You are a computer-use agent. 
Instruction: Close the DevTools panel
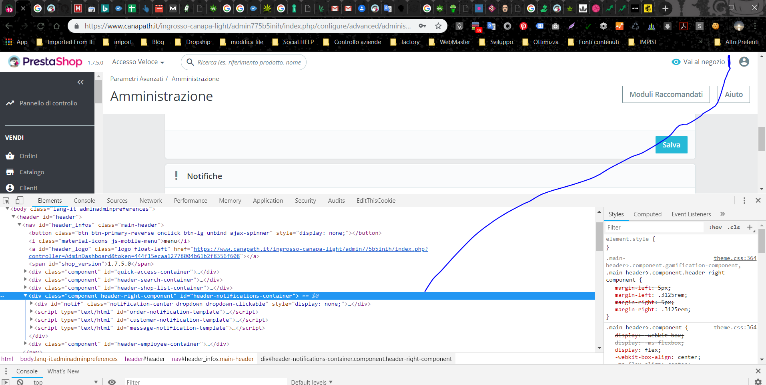[758, 200]
